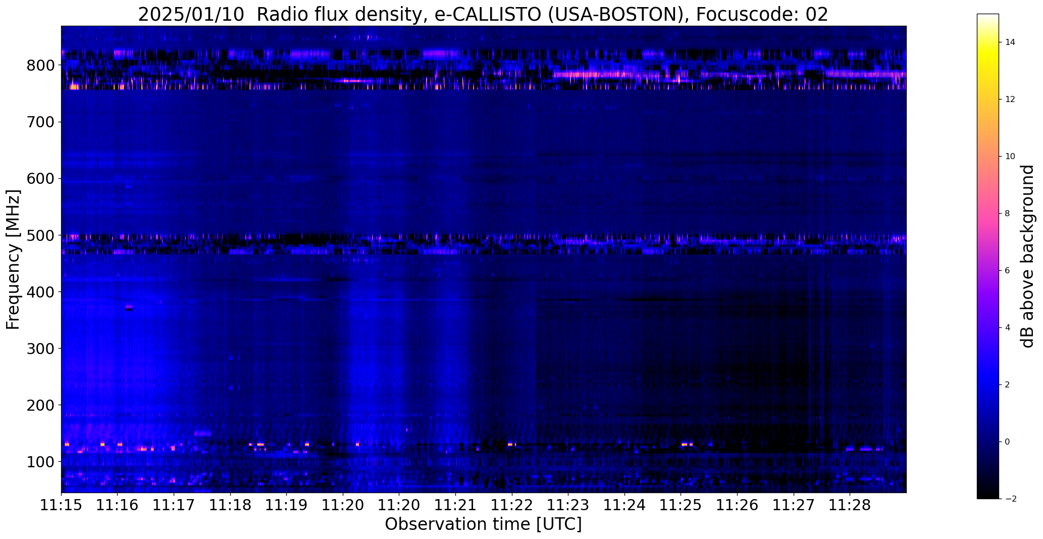Click the 'dB above background' colorbar label
1043x539 pixels.
pyautogui.click(x=1027, y=256)
